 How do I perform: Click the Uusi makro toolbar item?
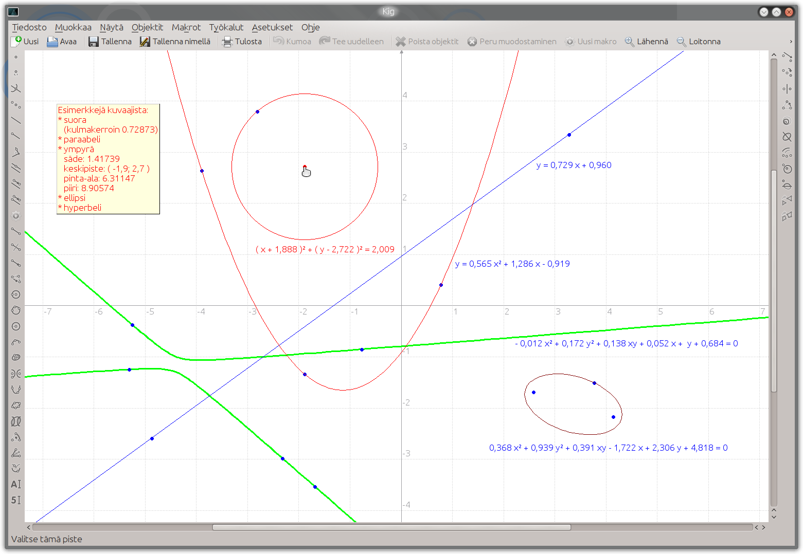pos(591,41)
